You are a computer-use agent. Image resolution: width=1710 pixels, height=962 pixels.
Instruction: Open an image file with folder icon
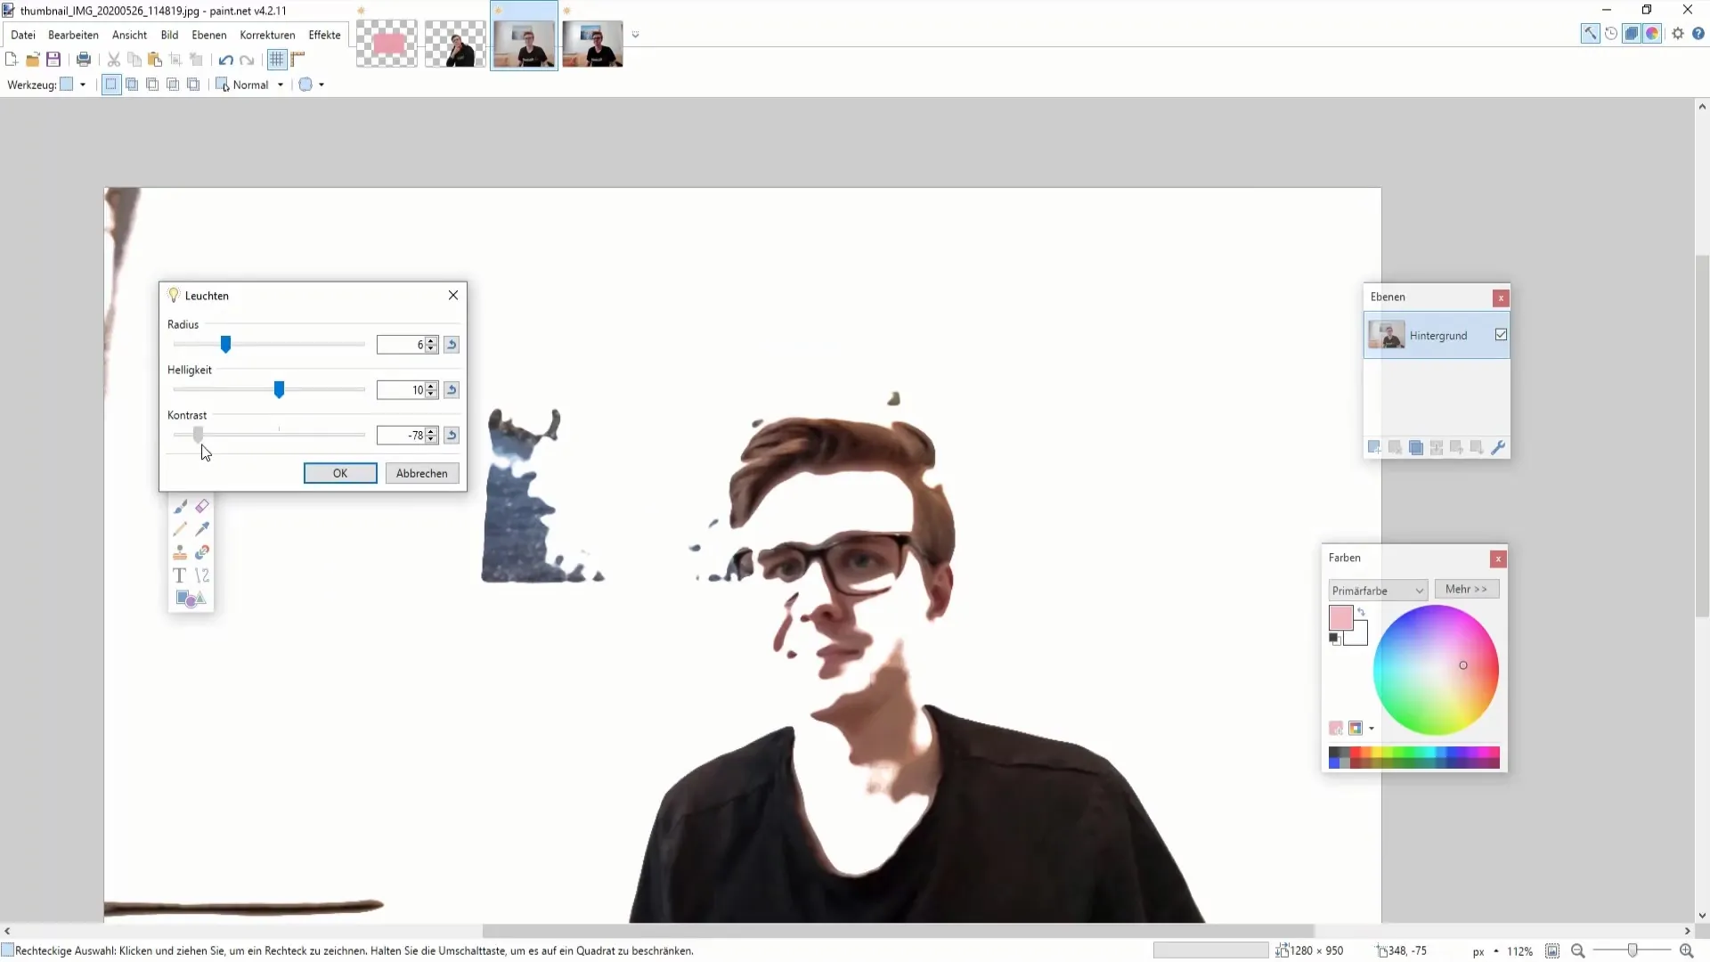click(x=33, y=60)
